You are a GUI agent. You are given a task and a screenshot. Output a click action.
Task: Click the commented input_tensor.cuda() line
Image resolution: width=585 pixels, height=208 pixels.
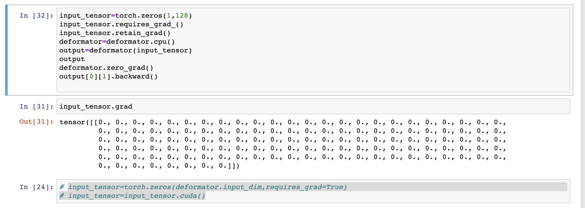click(x=132, y=196)
